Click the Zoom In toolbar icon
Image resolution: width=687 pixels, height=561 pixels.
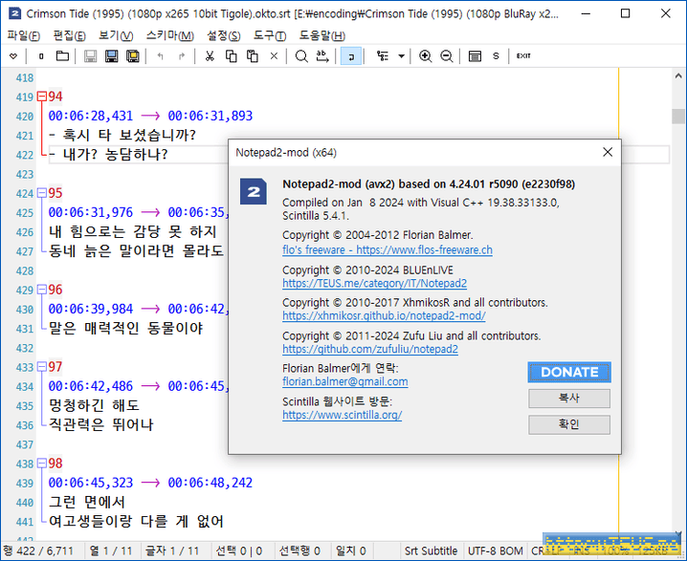(x=426, y=56)
